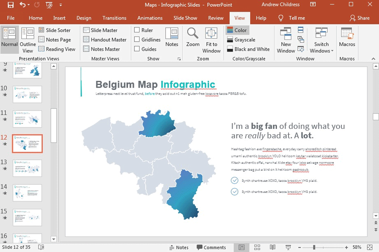This screenshot has height=252, width=379.
Task: Click Fit to Window icon
Action: (x=211, y=34)
